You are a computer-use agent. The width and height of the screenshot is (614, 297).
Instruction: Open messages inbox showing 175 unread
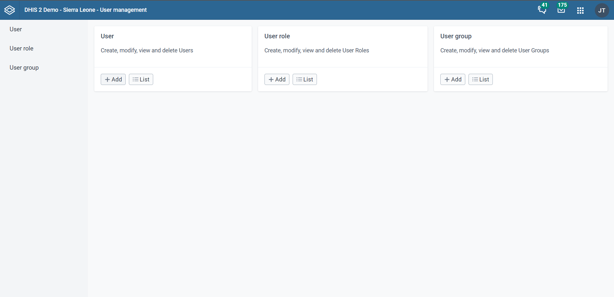coord(561,10)
